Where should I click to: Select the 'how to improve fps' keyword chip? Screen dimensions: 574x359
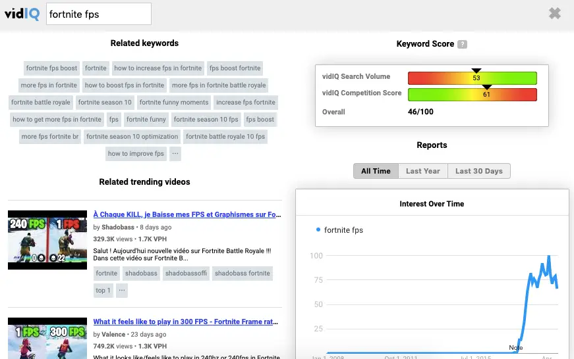click(x=136, y=154)
